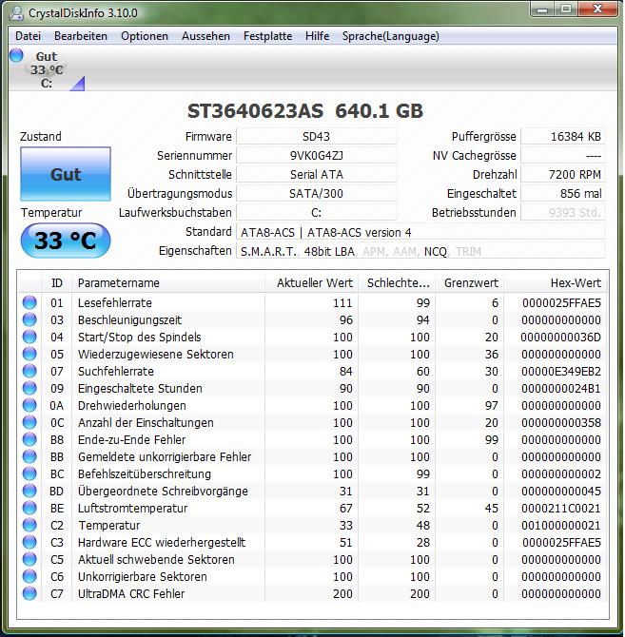Image resolution: width=625 pixels, height=637 pixels.
Task: Click status orb for Ende-zu-Ende Fehler
Action: 29,439
